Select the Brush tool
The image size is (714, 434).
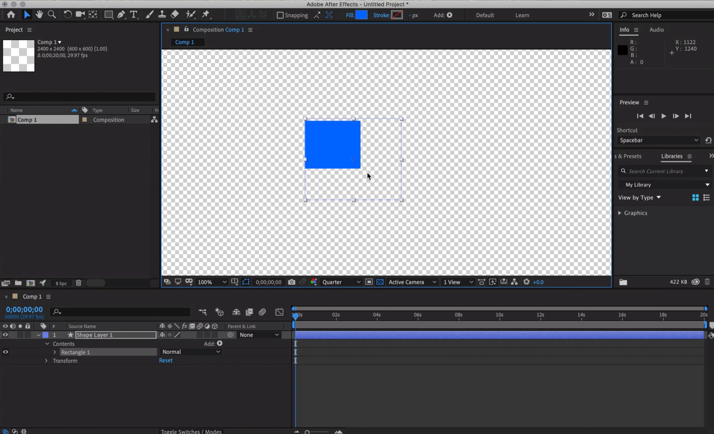click(149, 15)
